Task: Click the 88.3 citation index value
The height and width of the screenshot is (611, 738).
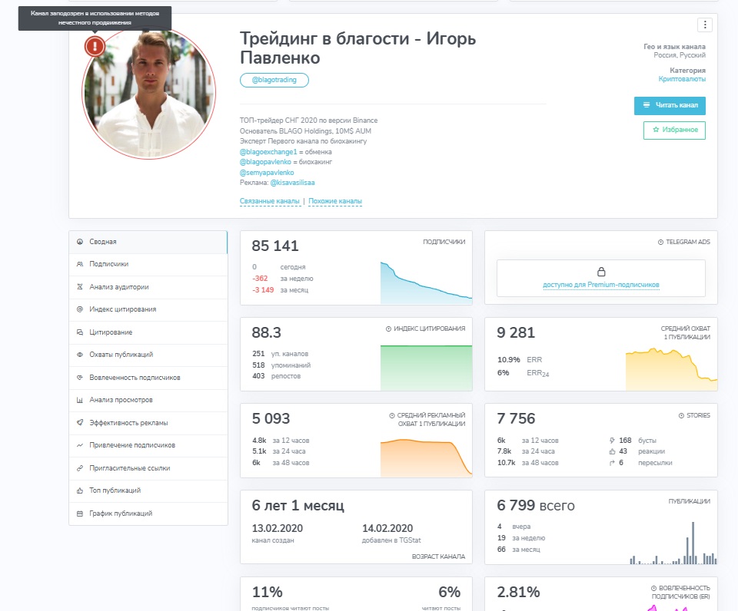Action: pos(267,333)
